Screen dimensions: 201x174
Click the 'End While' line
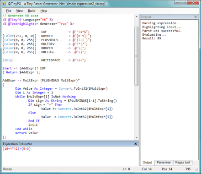pos(24,129)
